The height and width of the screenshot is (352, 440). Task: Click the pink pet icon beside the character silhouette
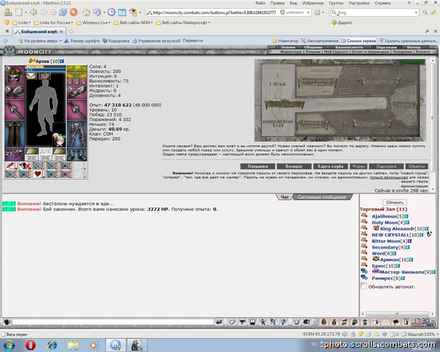click(x=59, y=140)
